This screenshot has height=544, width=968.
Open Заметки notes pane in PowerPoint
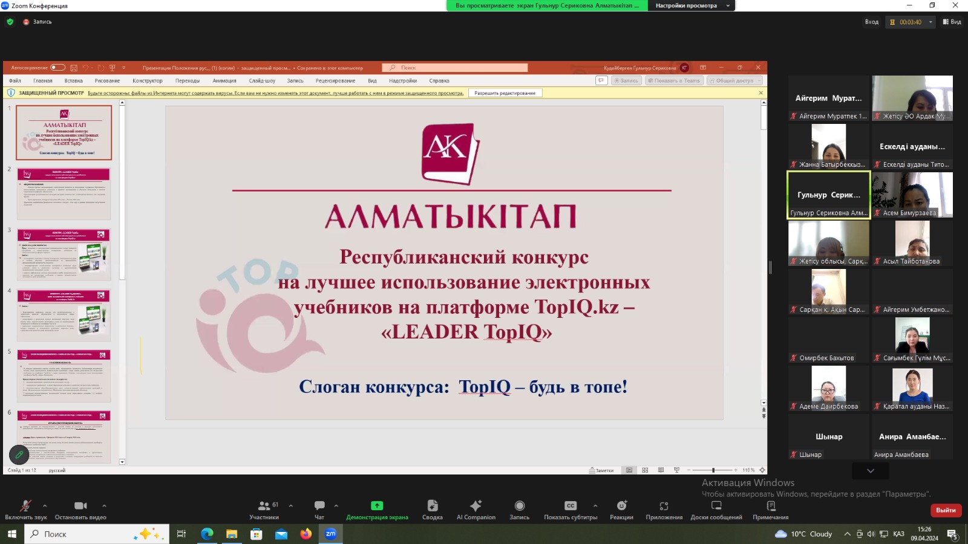pos(601,470)
